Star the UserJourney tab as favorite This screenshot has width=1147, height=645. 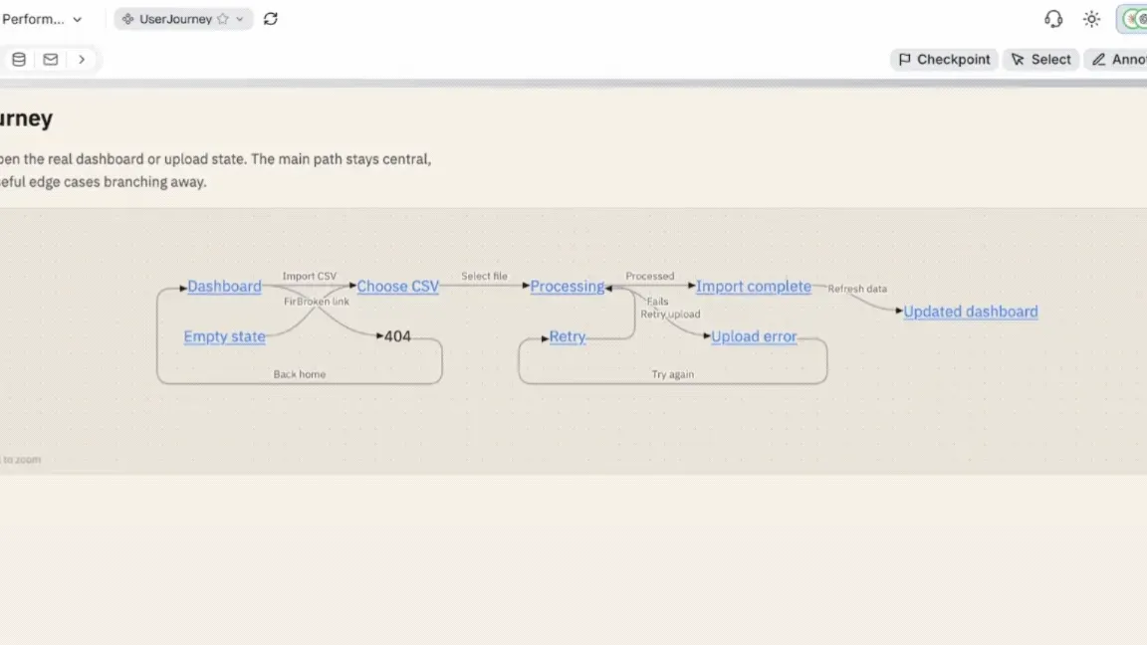pos(223,19)
